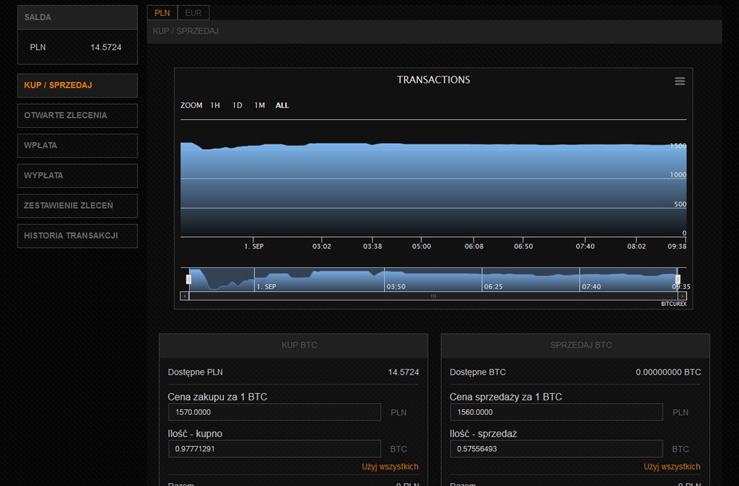Open the WPŁATA section
Screen dimensions: 739x486
tap(77, 145)
